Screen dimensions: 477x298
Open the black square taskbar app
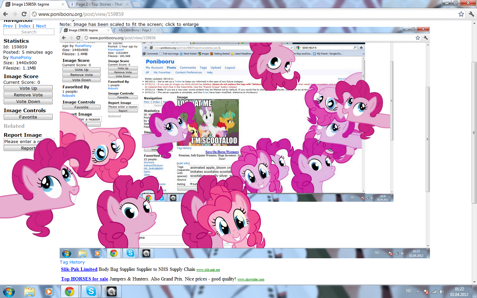tap(111, 292)
